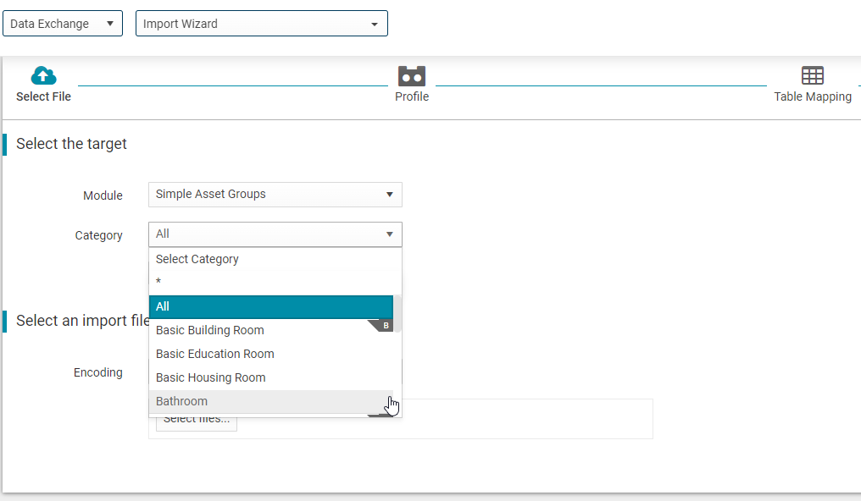
Task: Select the All category option
Action: point(271,306)
